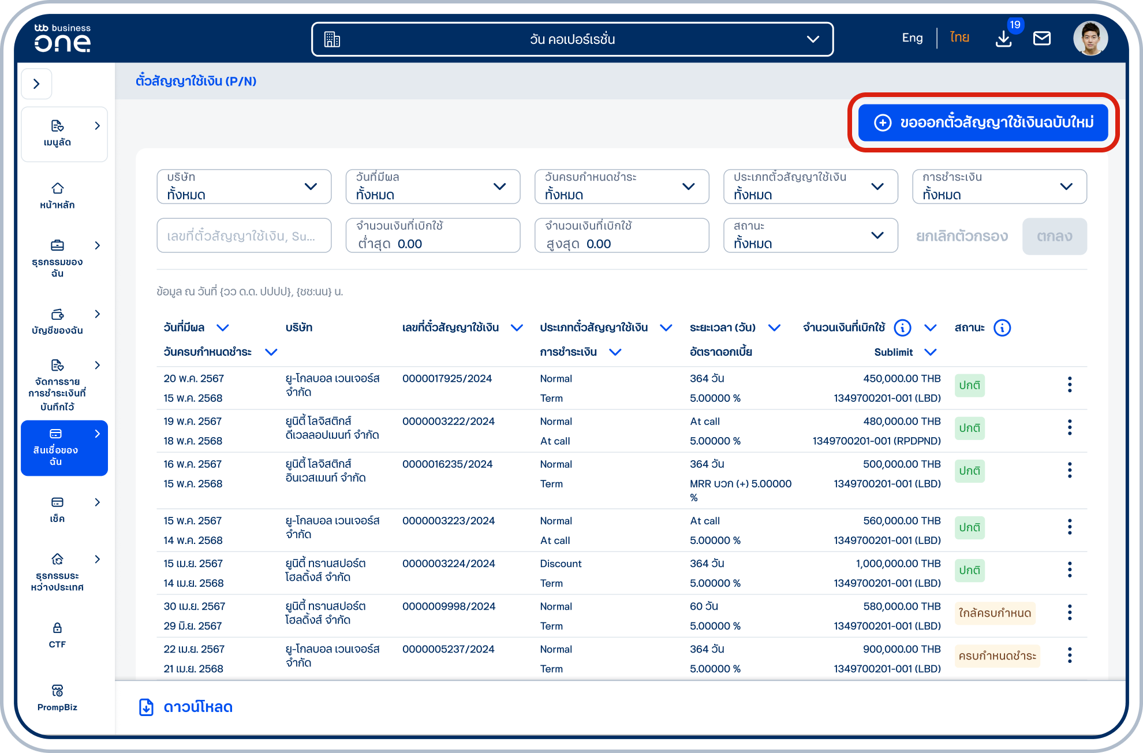The width and height of the screenshot is (1143, 753).
Task: Open the CTF lock icon in sidebar
Action: pos(57,635)
